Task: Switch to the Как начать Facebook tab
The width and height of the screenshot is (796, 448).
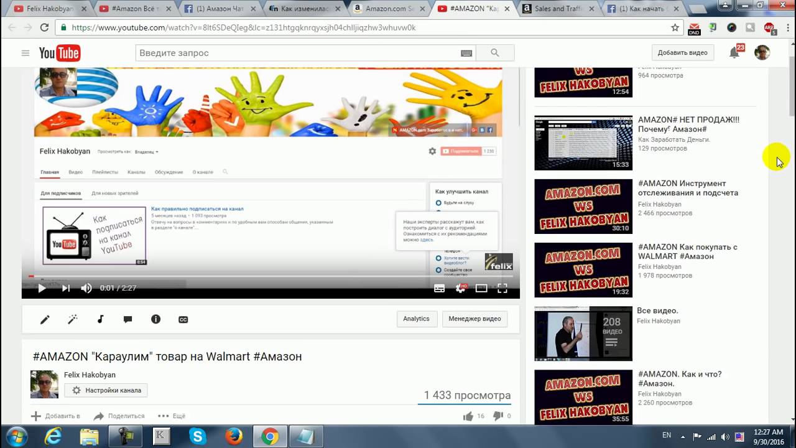Action: click(x=644, y=9)
